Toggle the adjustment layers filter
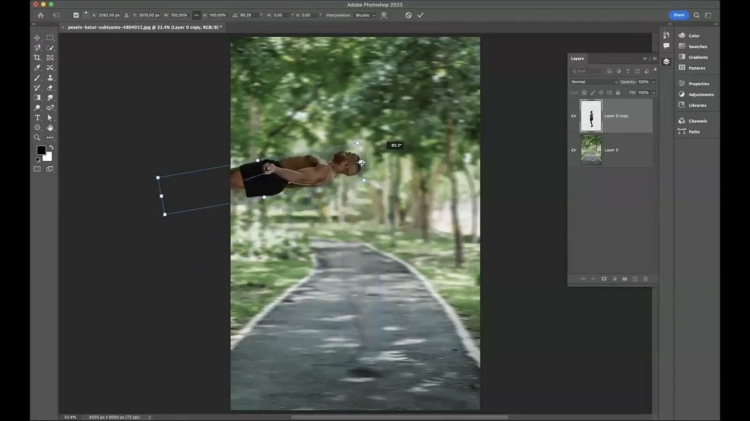The height and width of the screenshot is (421, 750). 619,71
